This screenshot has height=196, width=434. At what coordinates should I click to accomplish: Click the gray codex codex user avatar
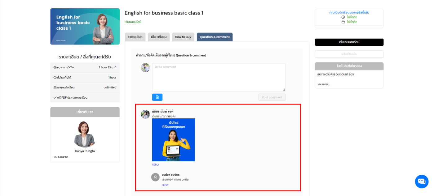click(155, 177)
